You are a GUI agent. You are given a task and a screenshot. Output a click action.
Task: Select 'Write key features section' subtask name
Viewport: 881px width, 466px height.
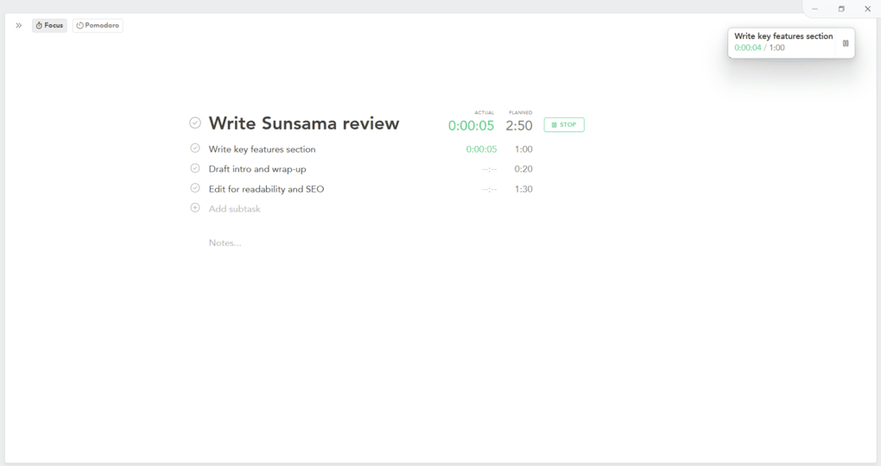(262, 149)
